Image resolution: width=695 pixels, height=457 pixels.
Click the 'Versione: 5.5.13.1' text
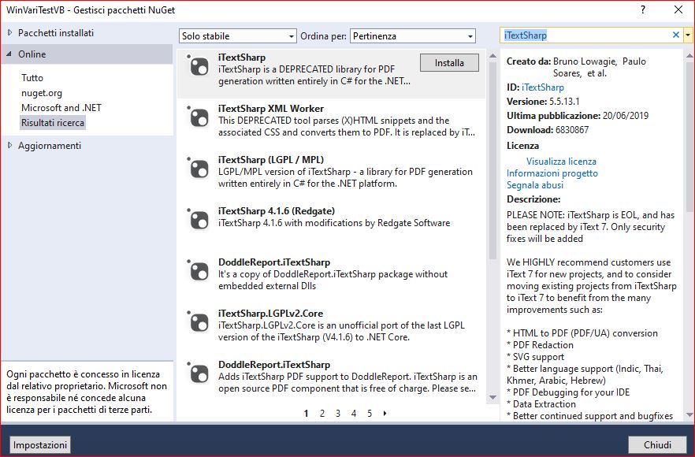coord(543,102)
